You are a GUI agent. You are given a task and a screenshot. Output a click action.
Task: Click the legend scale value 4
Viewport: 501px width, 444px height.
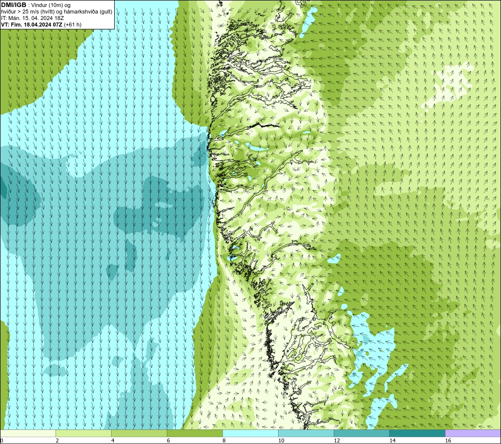[x=112, y=440]
